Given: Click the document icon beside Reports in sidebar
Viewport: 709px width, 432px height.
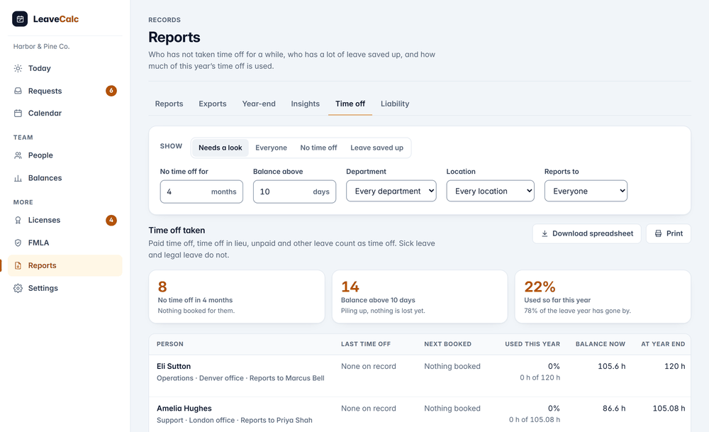Looking at the screenshot, I should [x=18, y=265].
